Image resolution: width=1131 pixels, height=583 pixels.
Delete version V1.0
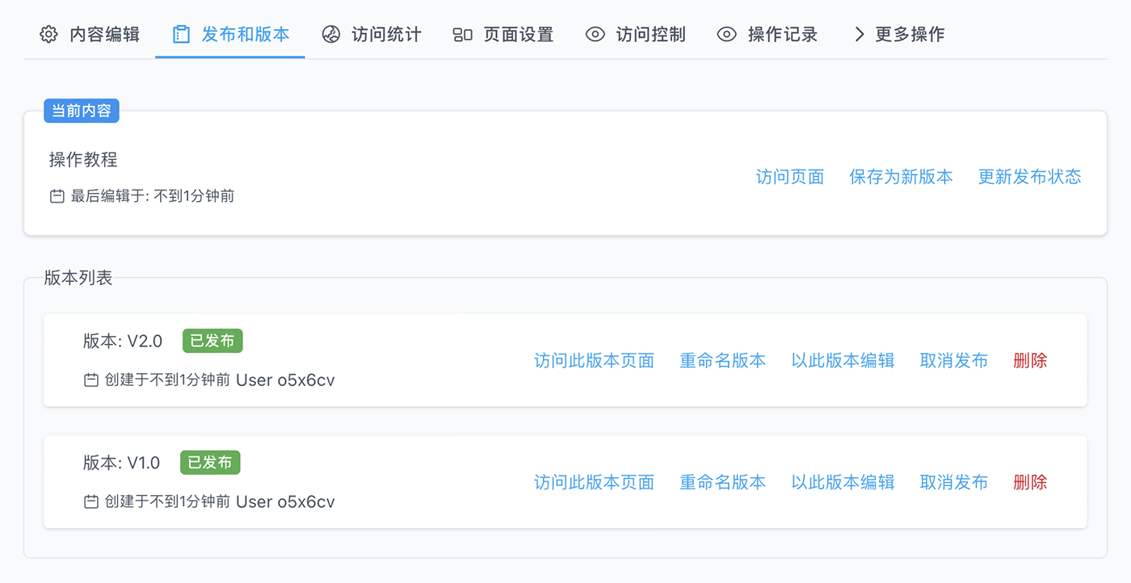click(1030, 482)
